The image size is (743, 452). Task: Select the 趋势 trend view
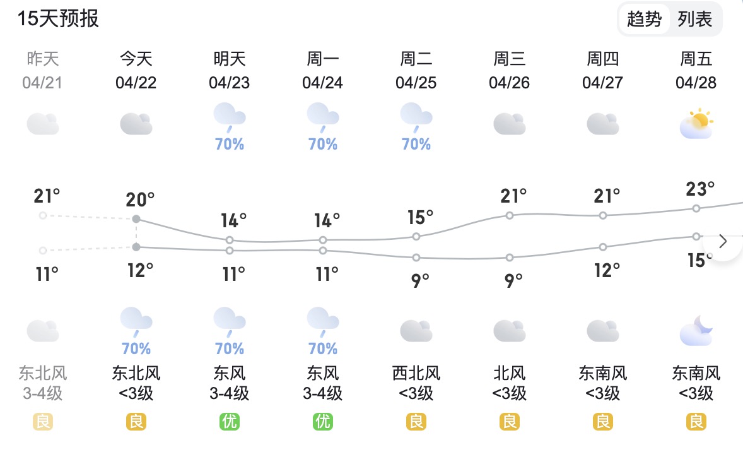[644, 20]
